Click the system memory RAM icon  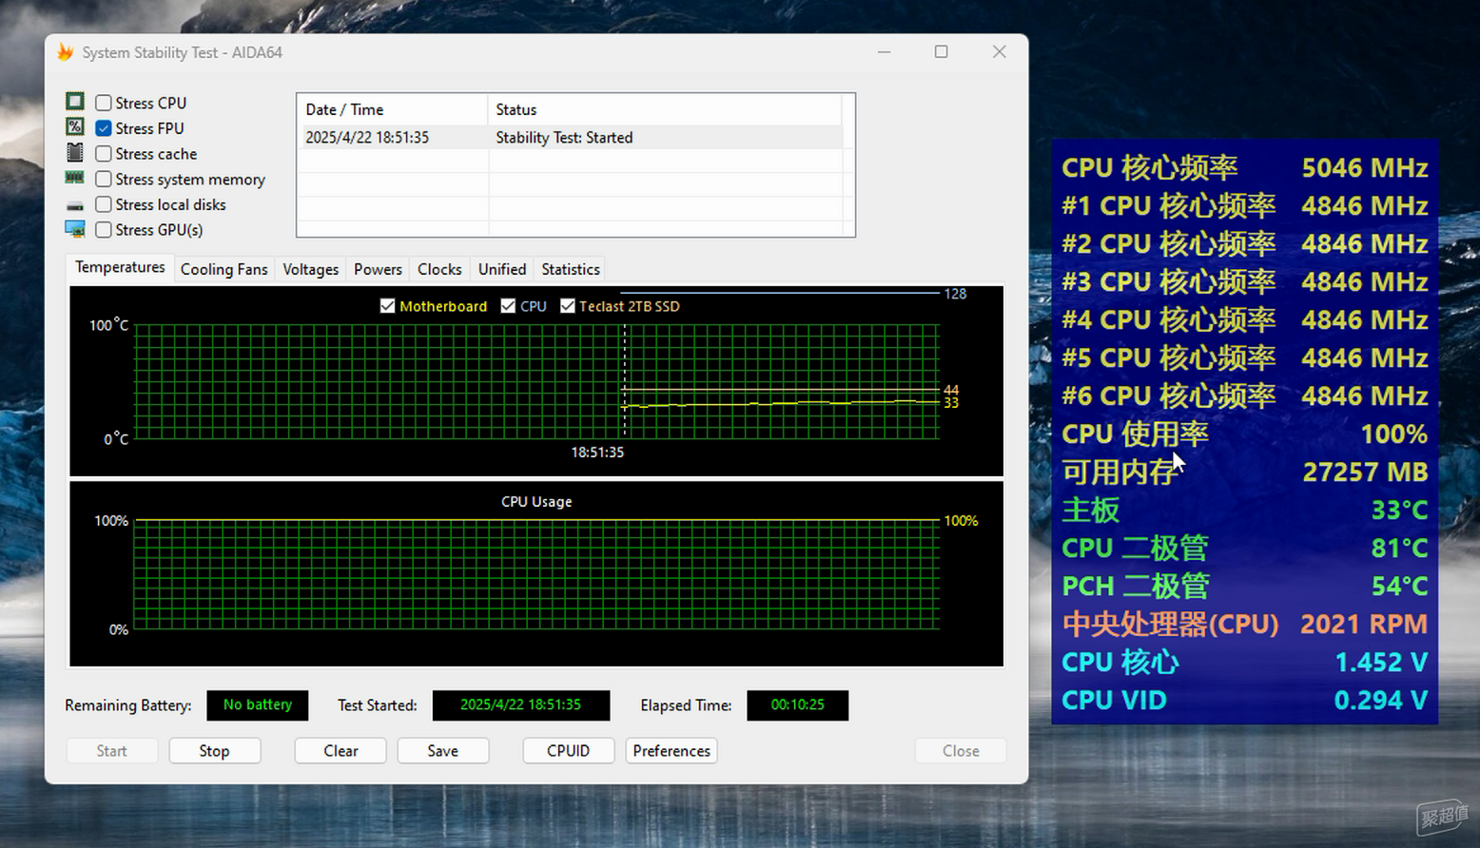(x=75, y=178)
